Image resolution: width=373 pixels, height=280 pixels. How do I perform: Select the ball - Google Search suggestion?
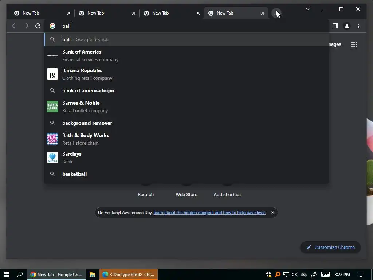click(187, 39)
